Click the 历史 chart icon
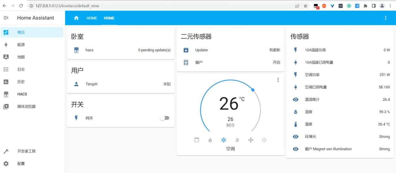This screenshot has height=173, width=396. point(6,82)
